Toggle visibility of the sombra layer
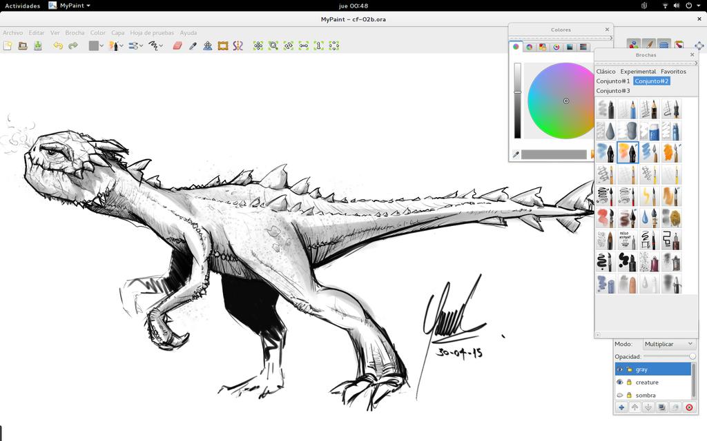The height and width of the screenshot is (441, 707). tap(619, 395)
